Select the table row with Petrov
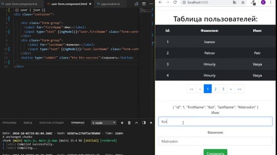Screen dimensions: 277x155 click(216, 53)
